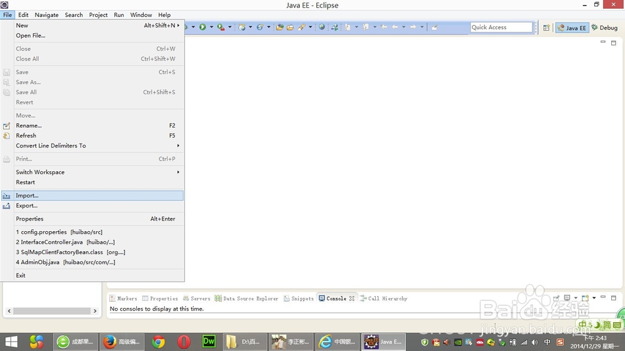625x351 pixels.
Task: Click the Forward navigation arrow
Action: [413, 27]
